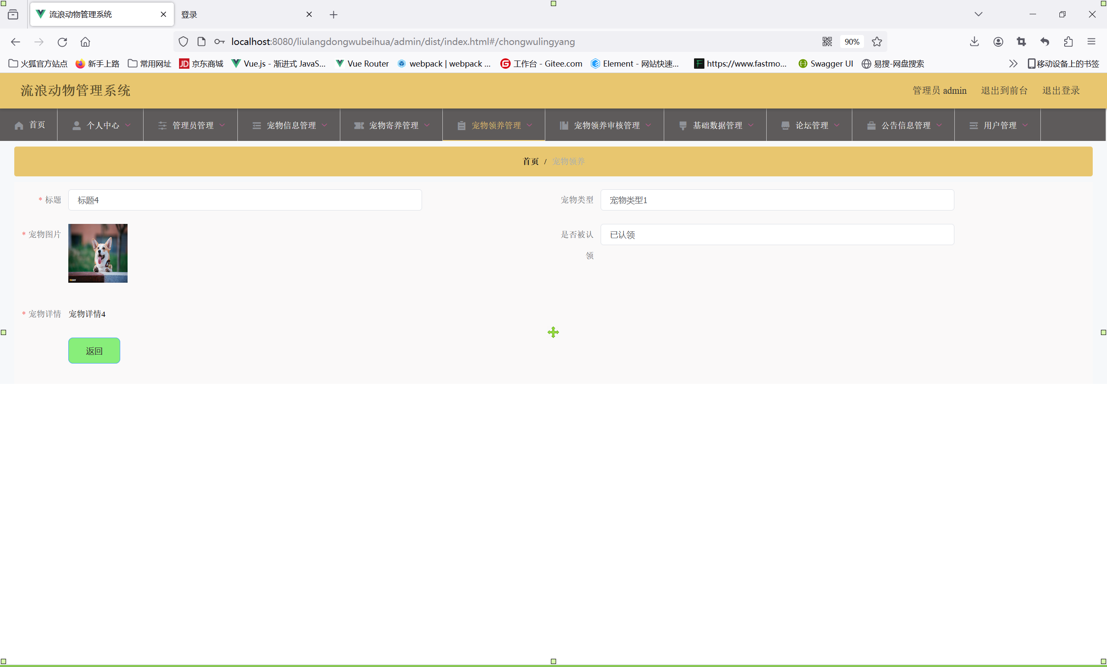Click the shield tracking protection icon

(x=183, y=42)
